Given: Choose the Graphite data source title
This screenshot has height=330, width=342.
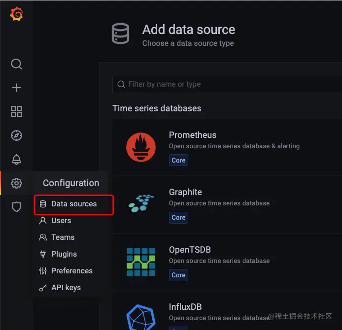Looking at the screenshot, I should [185, 192].
